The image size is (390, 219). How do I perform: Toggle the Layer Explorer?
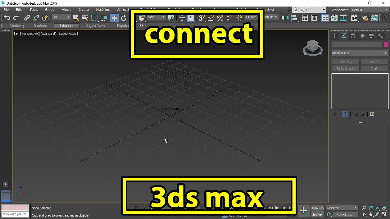point(314,18)
